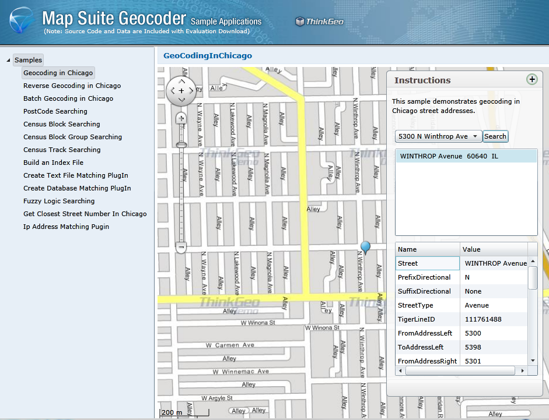The image size is (549, 420).
Task: Click the map zoom slider handle
Action: [x=181, y=145]
